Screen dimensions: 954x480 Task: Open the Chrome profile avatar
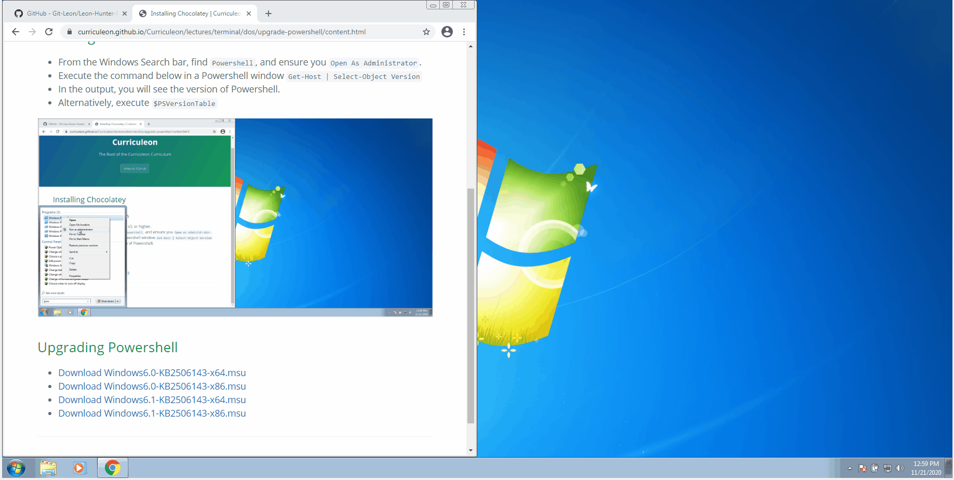click(447, 32)
